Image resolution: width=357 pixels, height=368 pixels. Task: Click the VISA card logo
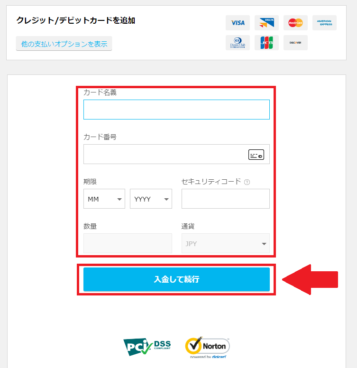238,23
